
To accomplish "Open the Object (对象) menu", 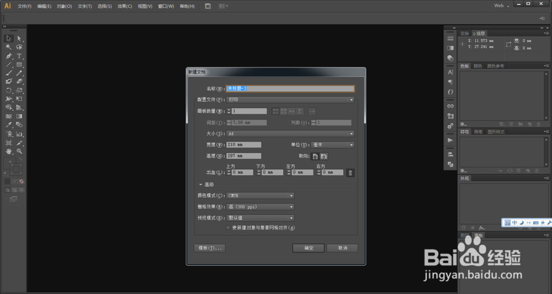I will (x=65, y=6).
